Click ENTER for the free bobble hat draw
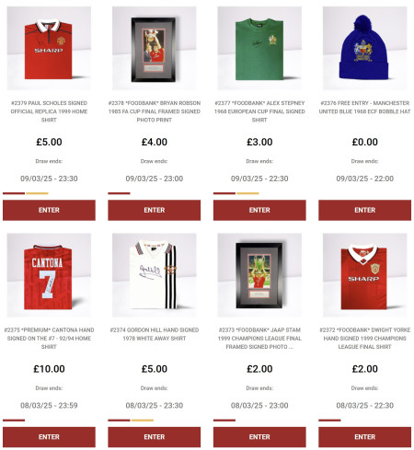The height and width of the screenshot is (450, 414). tap(364, 210)
